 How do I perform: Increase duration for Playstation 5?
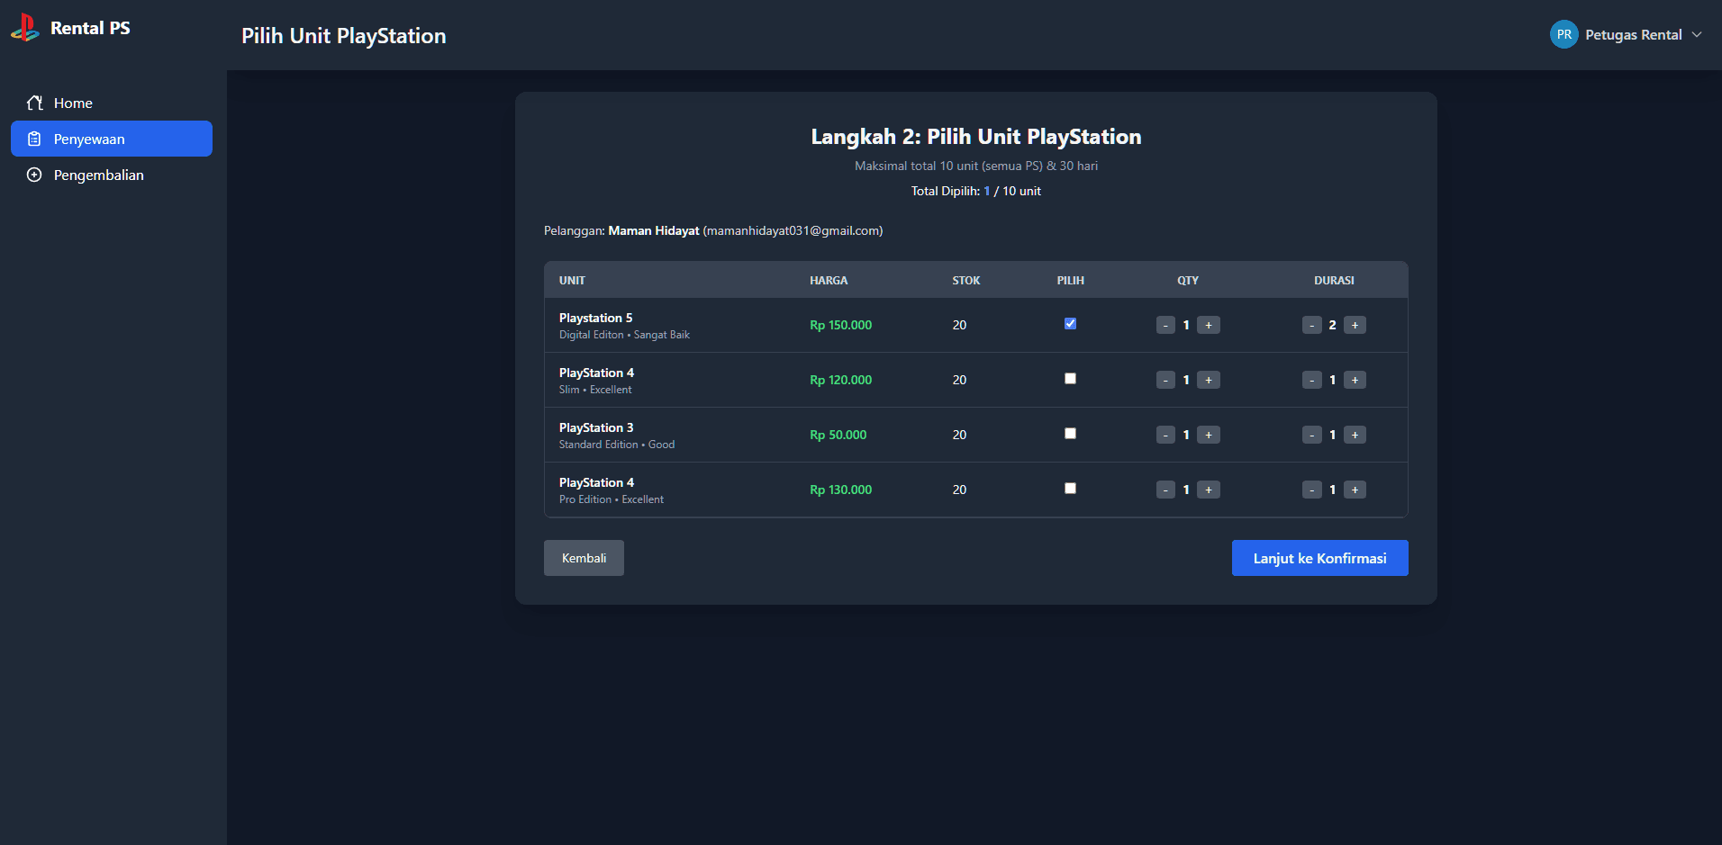1355,325
